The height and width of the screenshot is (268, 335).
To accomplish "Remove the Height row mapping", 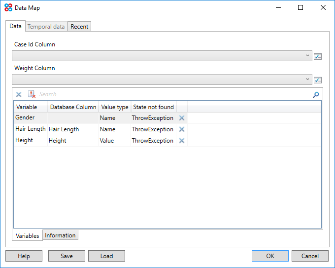I will pos(181,141).
